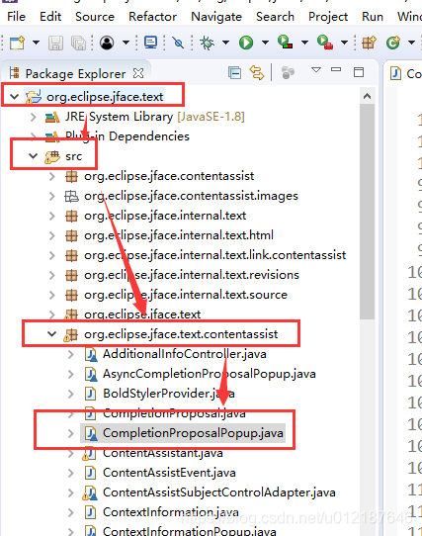Select AsyncCompletionProposalPopup.java file

(x=210, y=374)
